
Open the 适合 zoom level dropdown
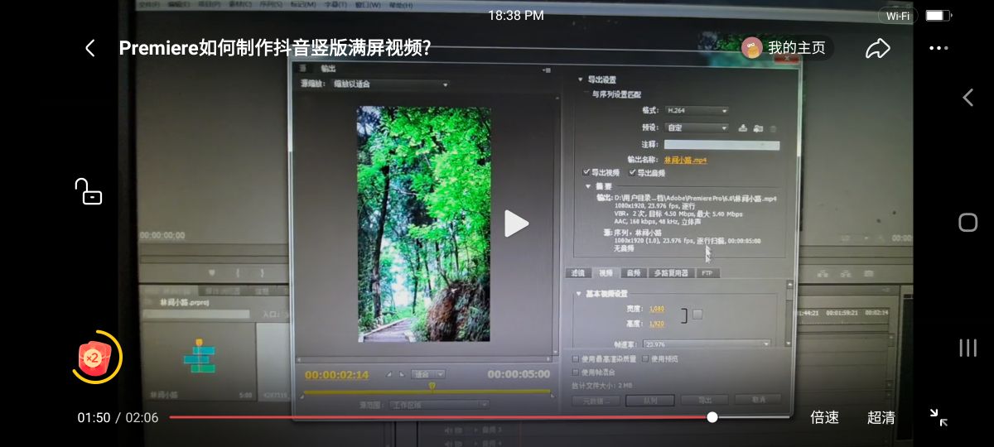[428, 374]
